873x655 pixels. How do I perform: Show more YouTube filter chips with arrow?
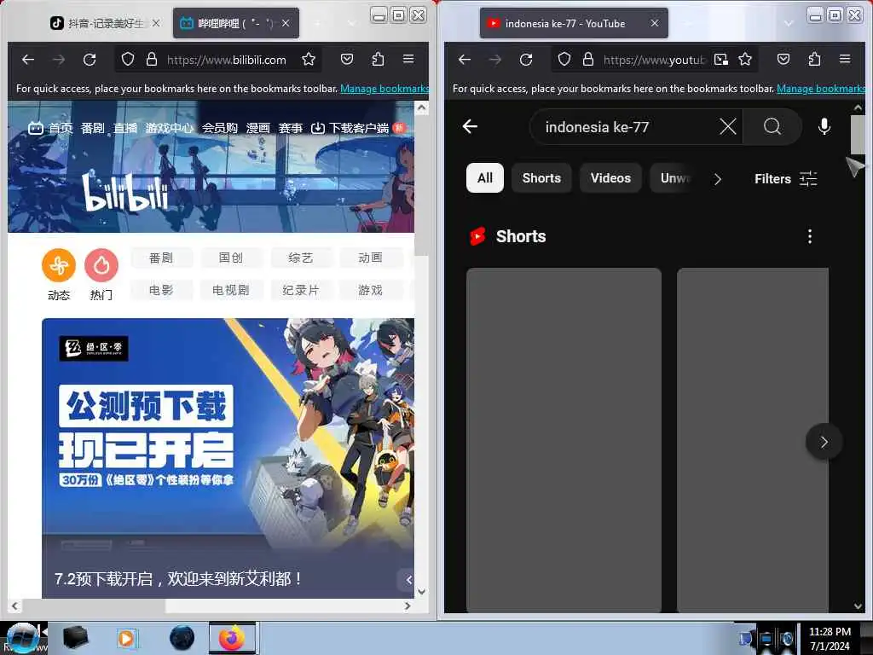pyautogui.click(x=718, y=179)
